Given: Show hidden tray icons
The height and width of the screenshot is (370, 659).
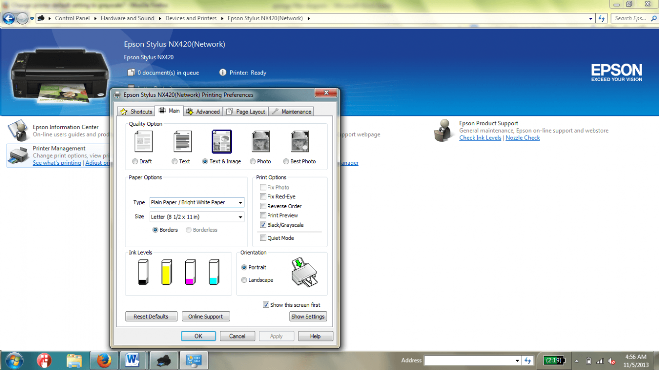Looking at the screenshot, I should click(577, 361).
